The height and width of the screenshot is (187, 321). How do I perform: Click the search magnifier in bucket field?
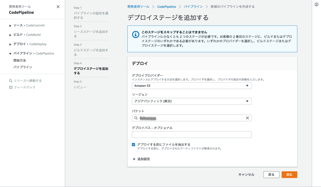click(x=136, y=118)
